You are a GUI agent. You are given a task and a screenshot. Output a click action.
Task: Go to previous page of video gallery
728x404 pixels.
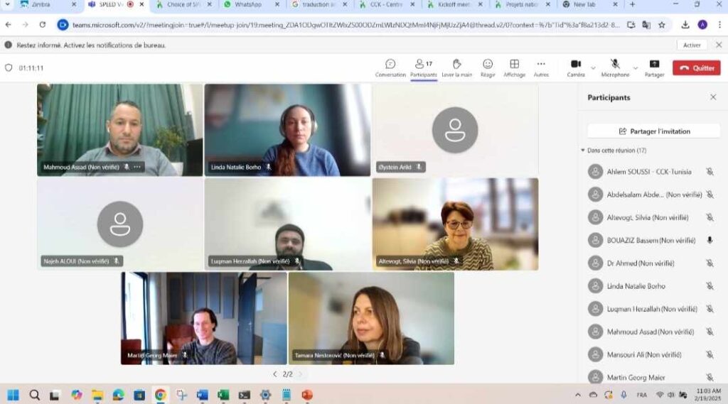(275, 374)
